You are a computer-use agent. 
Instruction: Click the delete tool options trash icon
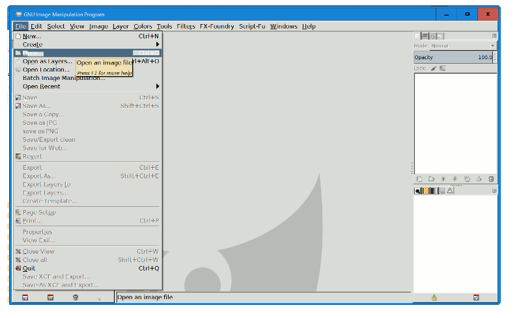[76, 297]
